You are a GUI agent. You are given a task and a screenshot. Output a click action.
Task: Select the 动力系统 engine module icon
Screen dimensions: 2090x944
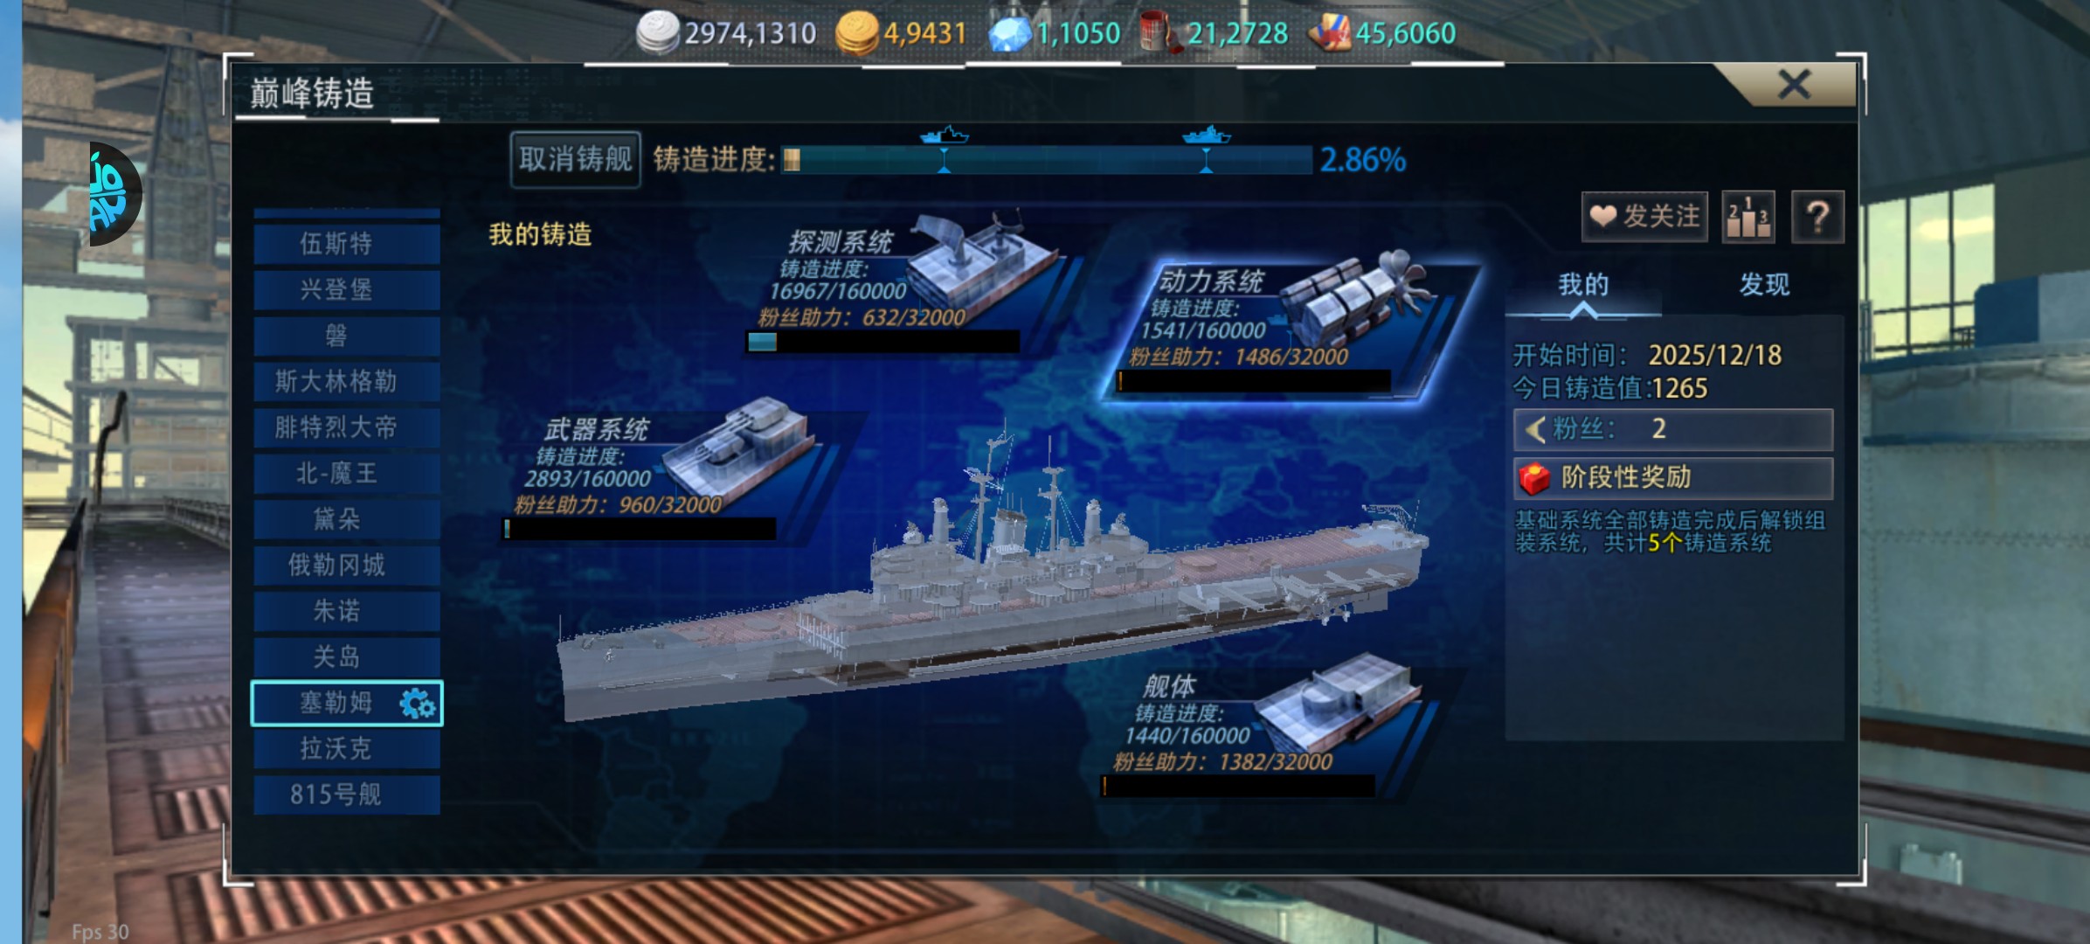[1359, 302]
